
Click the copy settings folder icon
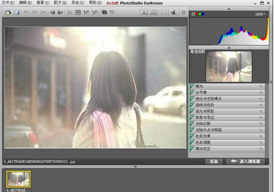[x=104, y=12]
